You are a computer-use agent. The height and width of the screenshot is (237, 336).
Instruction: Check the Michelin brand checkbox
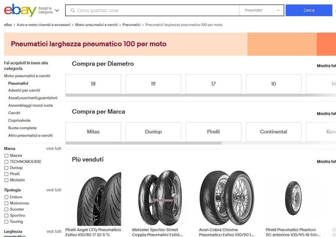click(x=6, y=180)
